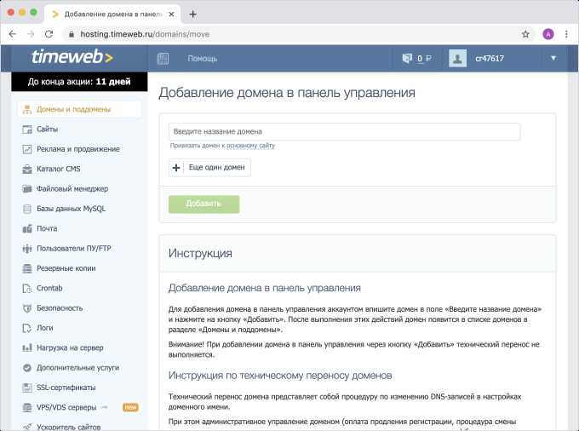
Task: Click the Безопасность shield icon
Action: [27, 308]
